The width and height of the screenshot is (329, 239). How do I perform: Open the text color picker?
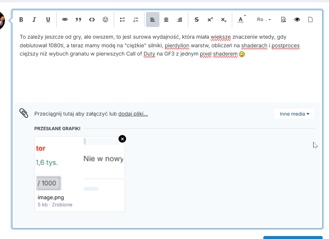tap(241, 20)
